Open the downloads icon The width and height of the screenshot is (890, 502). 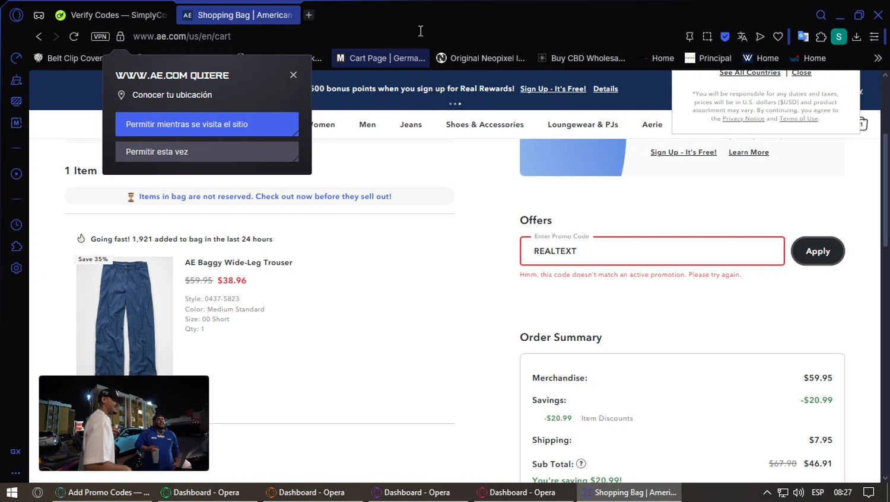(857, 37)
